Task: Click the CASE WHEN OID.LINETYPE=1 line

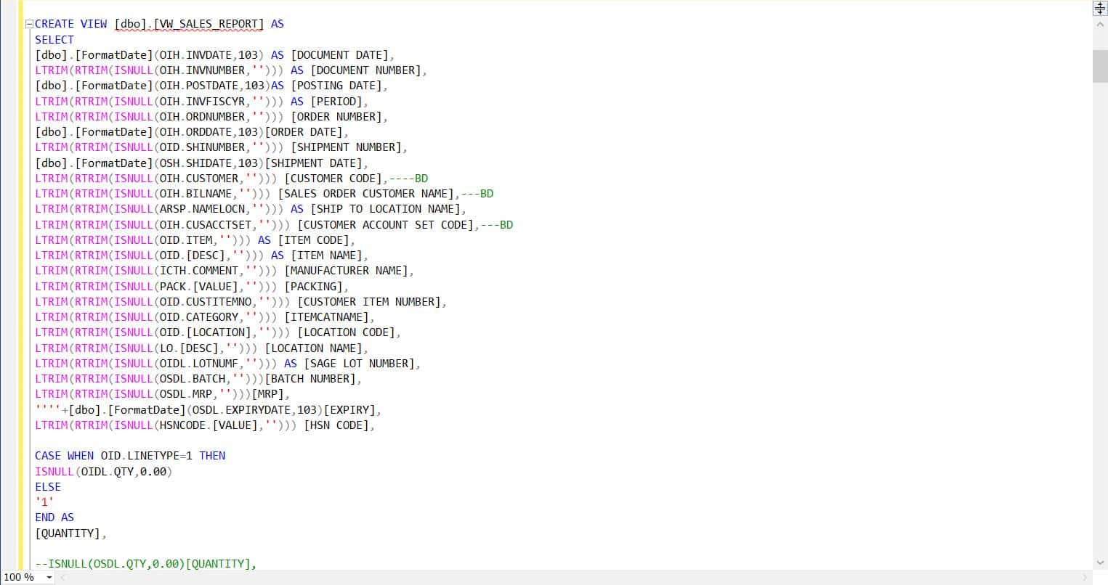Action: (130, 456)
